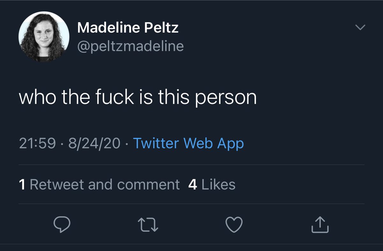Open the @peltzmadeline handle
Viewport: 383px width, 251px height.
point(130,47)
